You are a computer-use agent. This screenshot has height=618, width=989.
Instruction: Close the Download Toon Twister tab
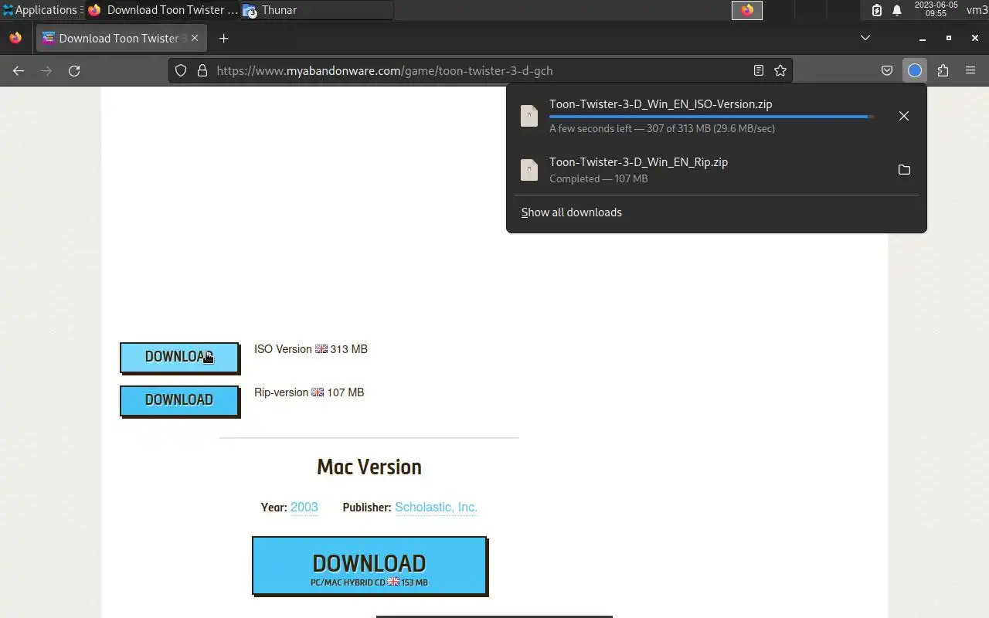click(195, 38)
